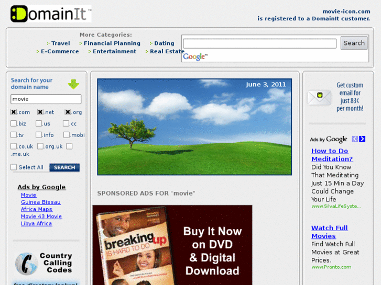Click the Country Calling Codes phone globe icon
Screen dimensions: 381x285
point(27,264)
